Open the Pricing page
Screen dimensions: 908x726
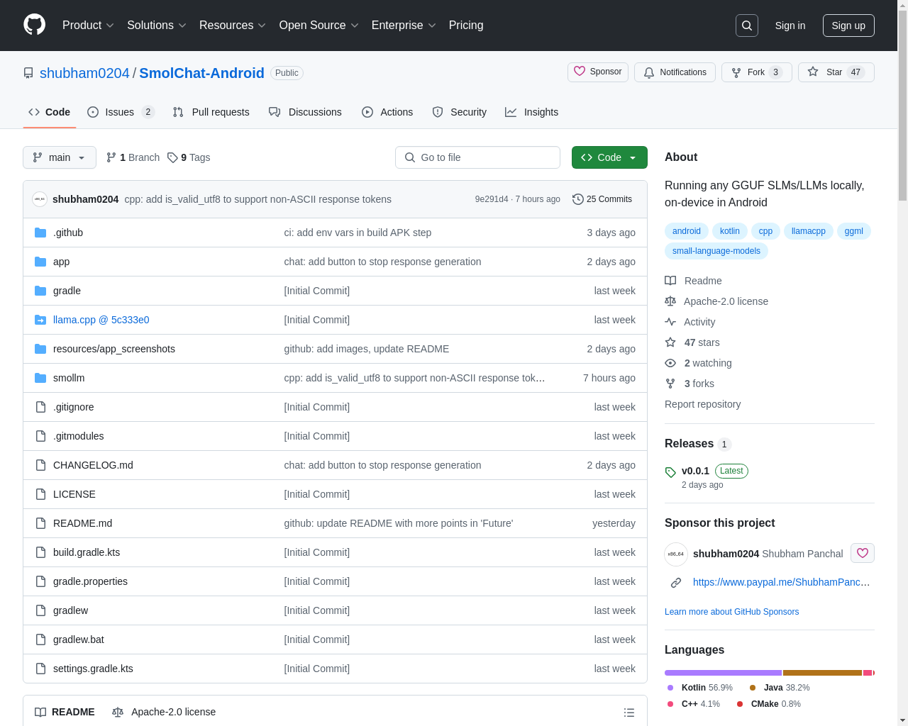pos(466,26)
